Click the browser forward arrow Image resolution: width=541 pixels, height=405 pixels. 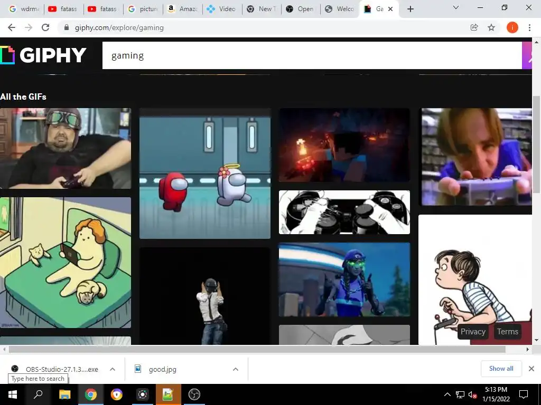[x=29, y=27]
